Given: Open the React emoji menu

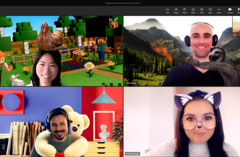Looking at the screenshot, I should pos(193,11).
